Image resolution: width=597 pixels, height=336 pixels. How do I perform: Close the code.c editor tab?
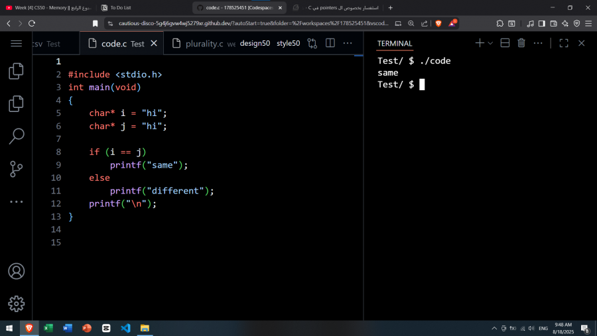point(154,43)
